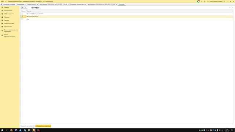Select the Microsoft Print to PDF row text
This screenshot has width=235, height=132.
pos(33,16)
